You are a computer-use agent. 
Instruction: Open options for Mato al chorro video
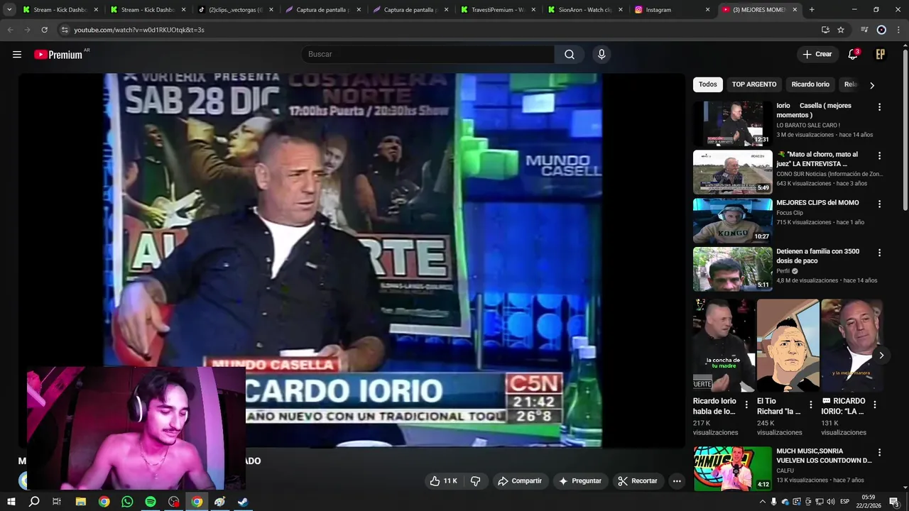pos(879,155)
